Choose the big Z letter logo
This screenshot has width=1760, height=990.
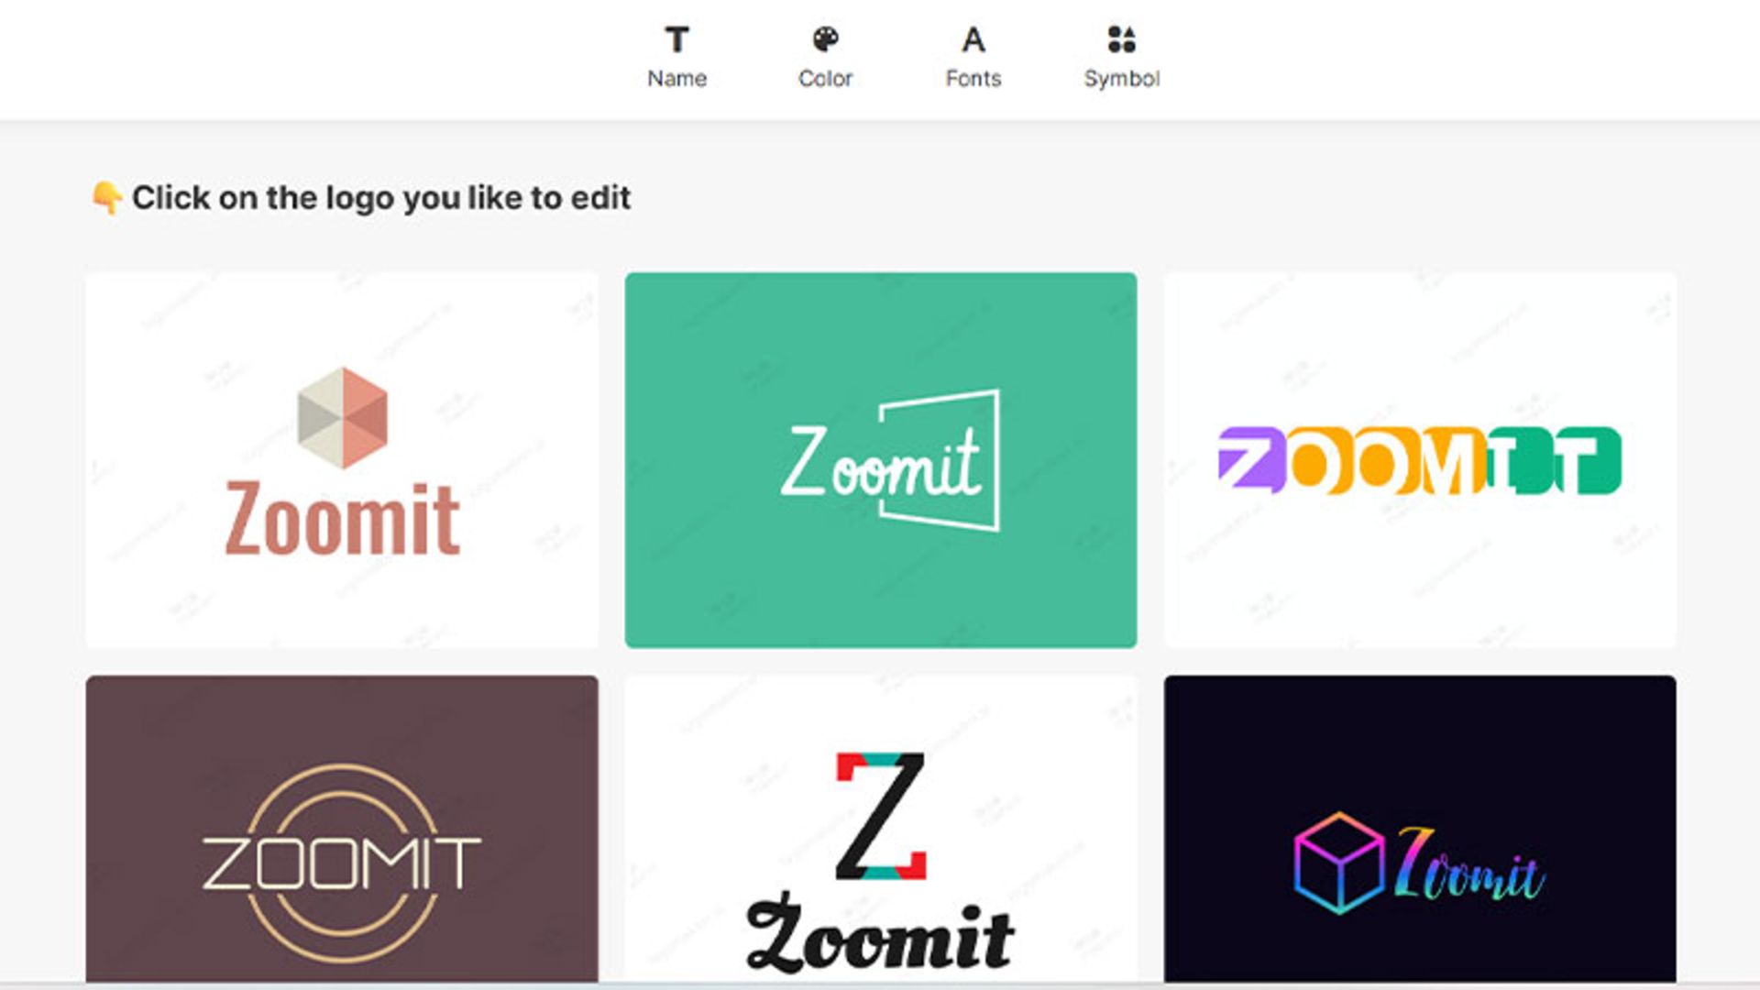pyautogui.click(x=881, y=830)
